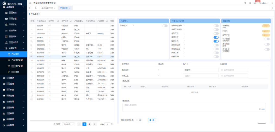Expand the 作业 sidebar menu chevron
275x132 pixels.
point(24,90)
